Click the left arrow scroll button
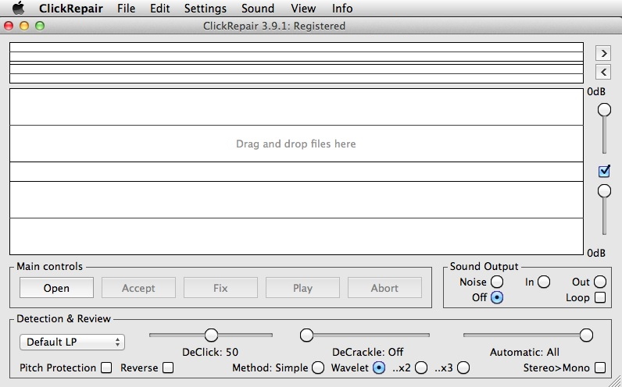 pyautogui.click(x=602, y=73)
